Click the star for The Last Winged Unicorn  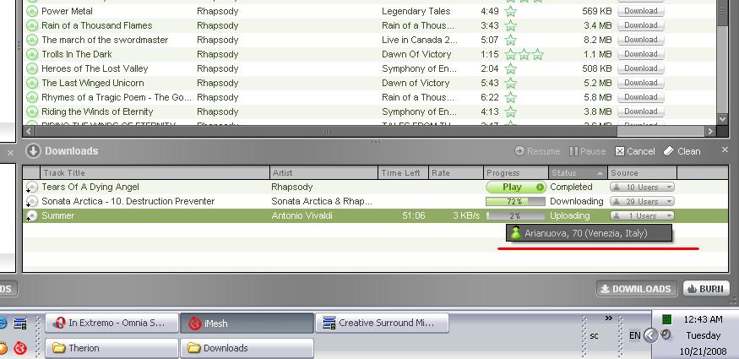click(510, 83)
